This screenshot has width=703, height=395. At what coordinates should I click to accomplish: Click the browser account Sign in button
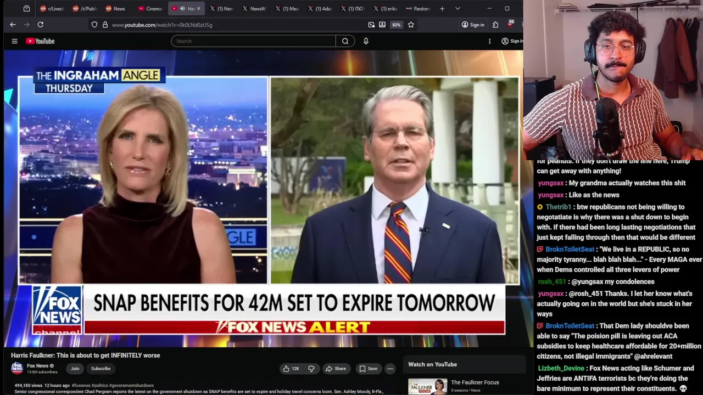tap(473, 25)
